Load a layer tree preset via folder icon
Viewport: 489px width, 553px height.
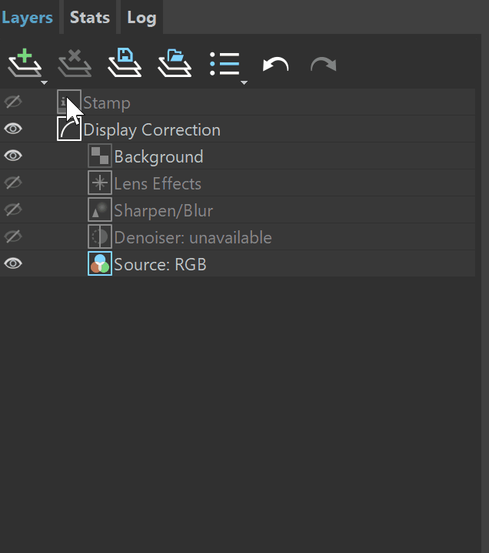[x=175, y=63]
